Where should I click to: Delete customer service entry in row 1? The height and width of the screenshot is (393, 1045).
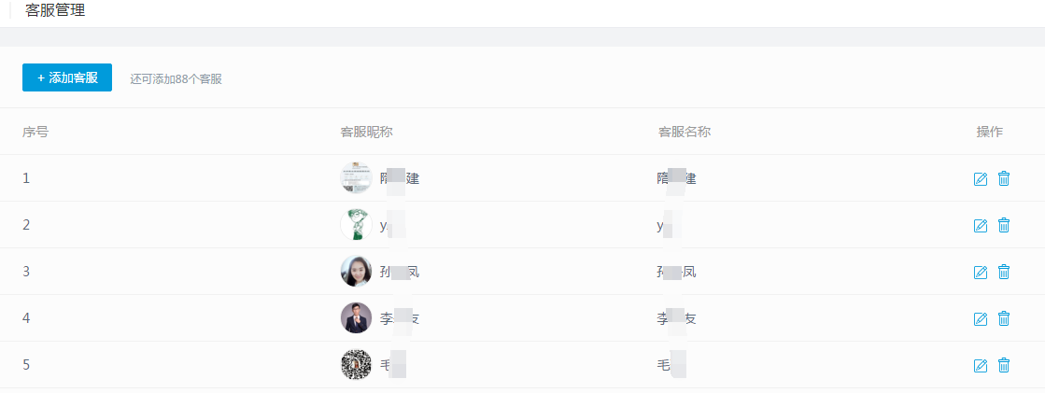1004,178
